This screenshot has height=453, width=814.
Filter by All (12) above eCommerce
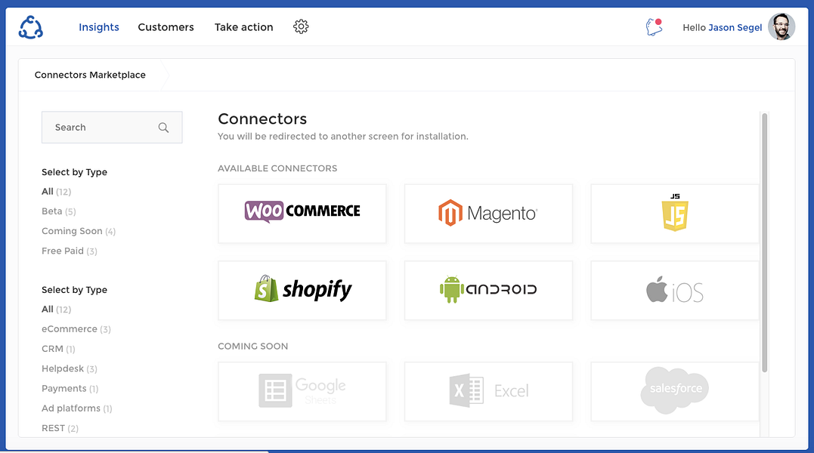pyautogui.click(x=56, y=309)
